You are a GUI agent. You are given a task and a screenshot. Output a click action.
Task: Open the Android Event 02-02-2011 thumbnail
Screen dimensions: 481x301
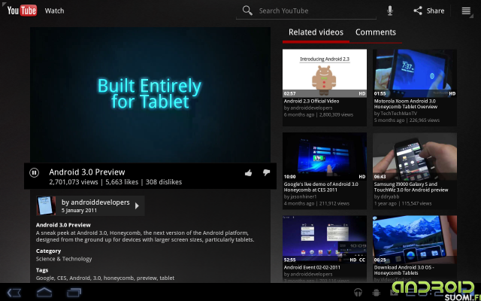(324, 239)
